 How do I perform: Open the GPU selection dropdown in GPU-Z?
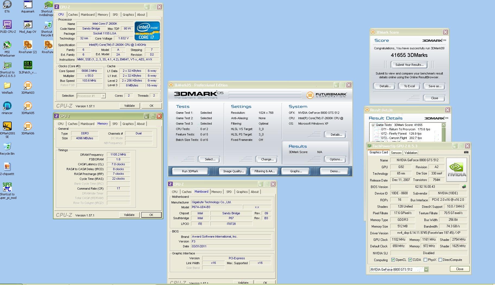(426, 269)
